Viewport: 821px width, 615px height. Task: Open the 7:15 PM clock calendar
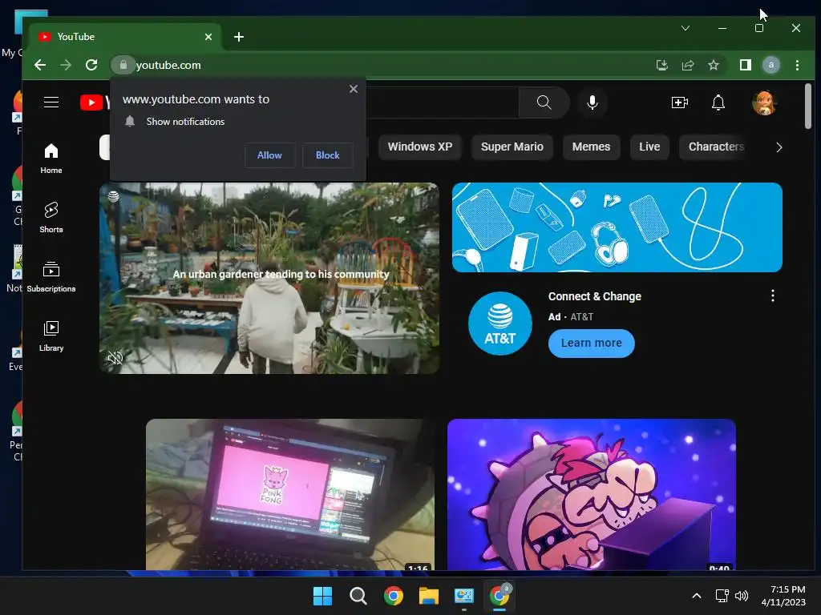[783, 596]
